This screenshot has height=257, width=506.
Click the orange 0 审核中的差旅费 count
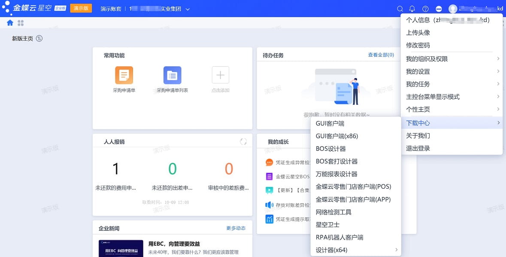point(229,169)
